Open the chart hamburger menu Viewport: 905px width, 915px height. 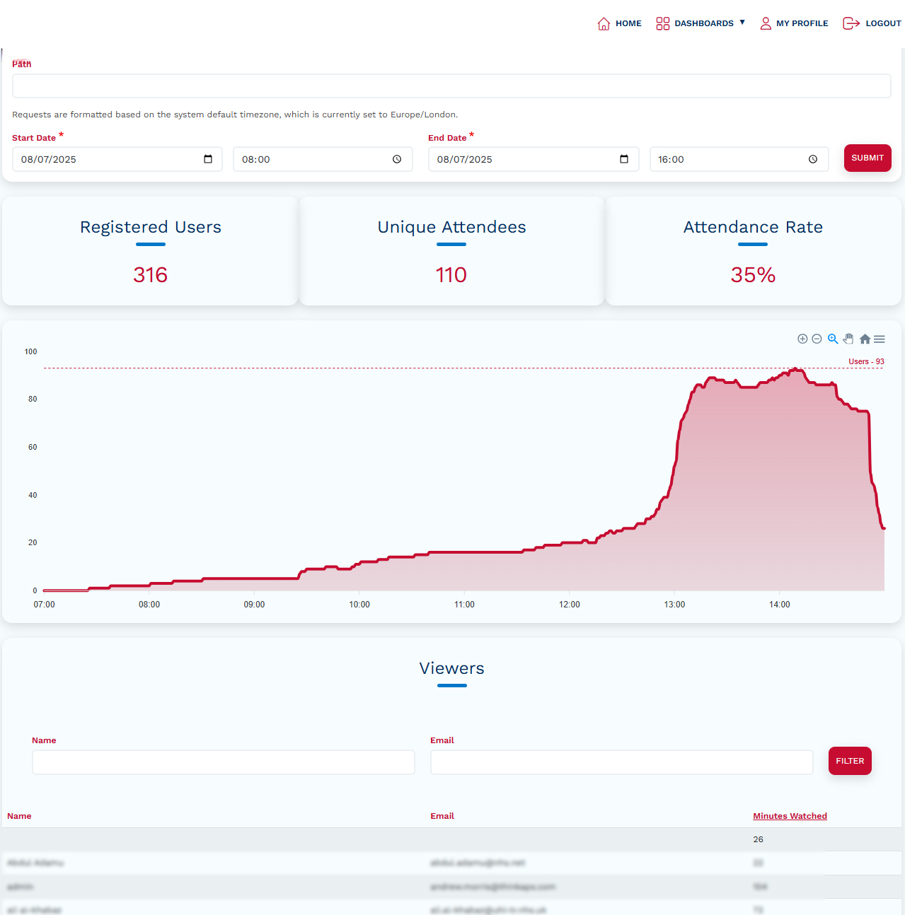(x=880, y=339)
